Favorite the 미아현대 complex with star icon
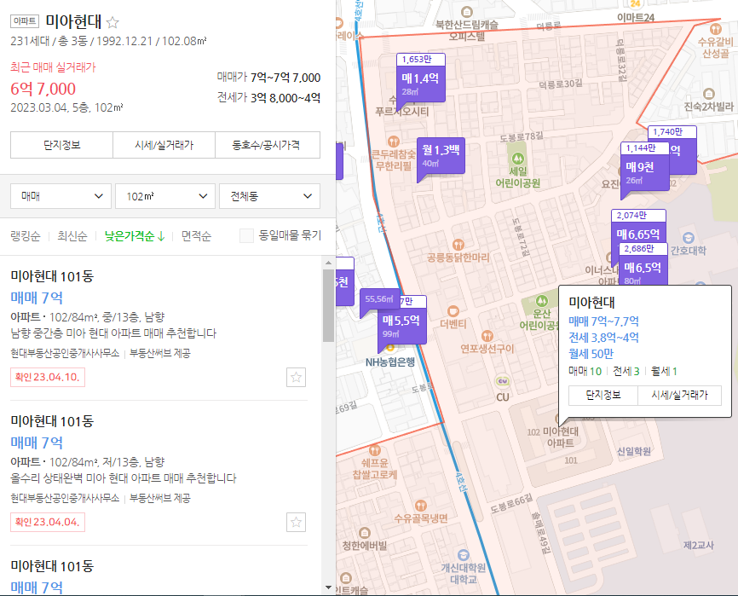Image resolution: width=738 pixels, height=596 pixels. [x=112, y=22]
